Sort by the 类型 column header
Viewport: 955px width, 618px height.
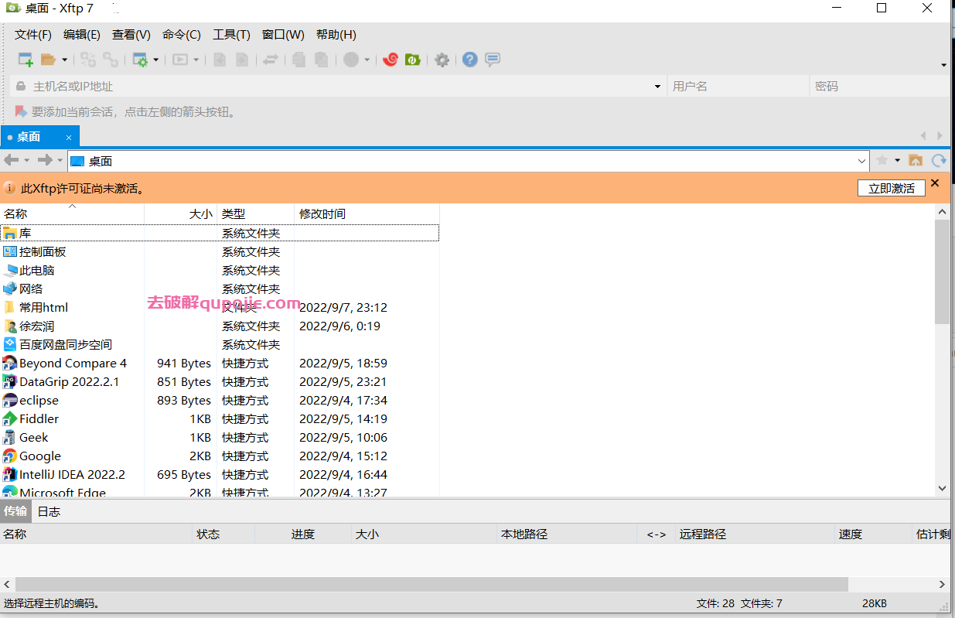pos(255,214)
